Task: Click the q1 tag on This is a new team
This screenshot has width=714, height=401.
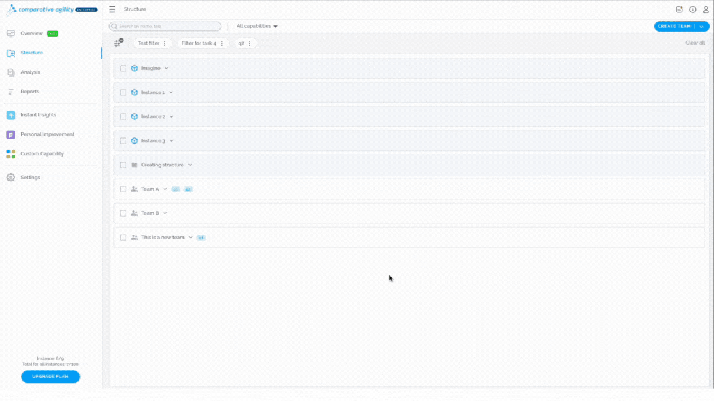Action: (x=201, y=238)
